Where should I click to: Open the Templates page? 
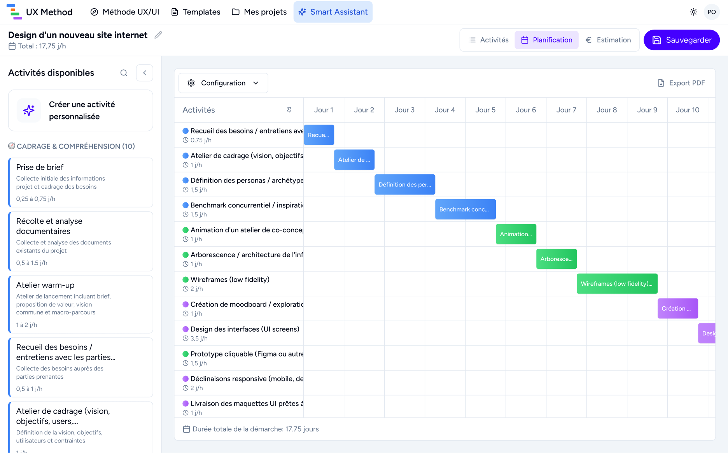click(x=196, y=12)
